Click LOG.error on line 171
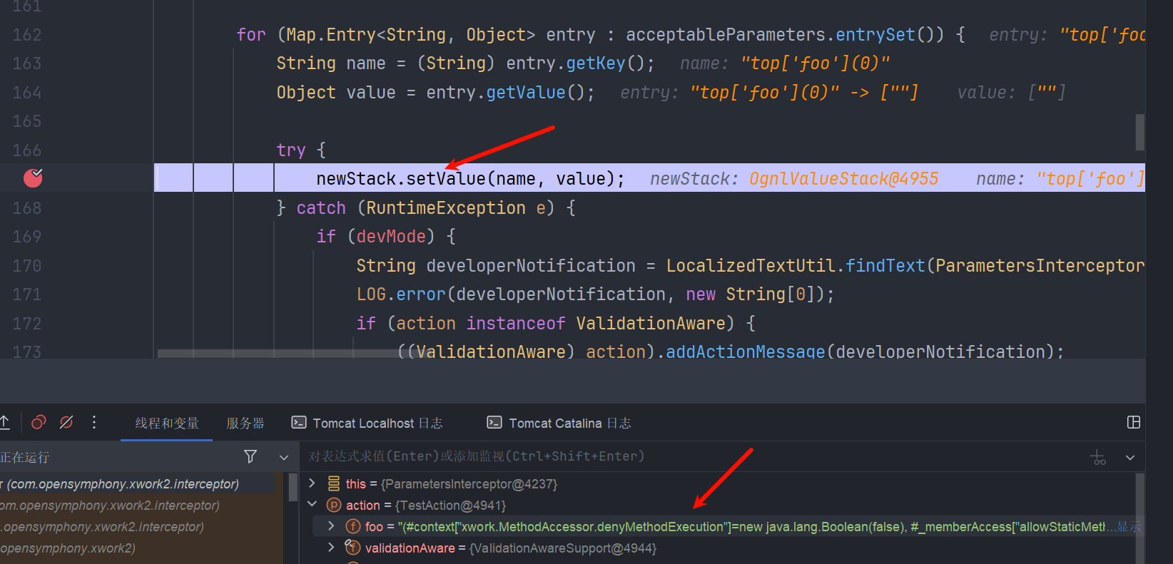The image size is (1173, 564). point(401,294)
